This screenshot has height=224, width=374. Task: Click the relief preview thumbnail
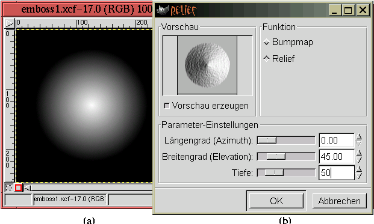(207, 65)
